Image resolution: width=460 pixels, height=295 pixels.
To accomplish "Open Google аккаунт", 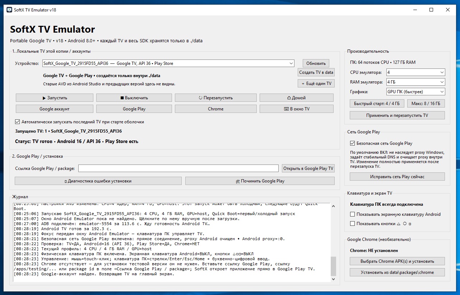I will tap(55, 109).
